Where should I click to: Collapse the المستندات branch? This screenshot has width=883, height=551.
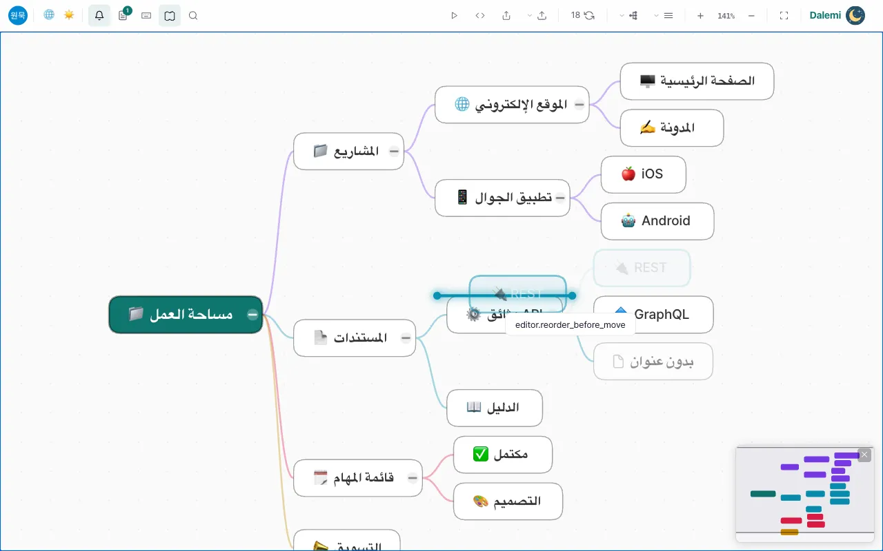point(406,338)
